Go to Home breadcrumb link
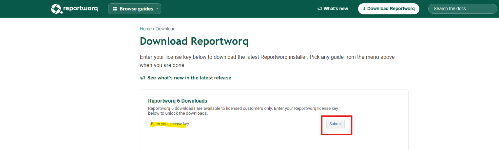Image resolution: width=499 pixels, height=150 pixels. point(145,29)
